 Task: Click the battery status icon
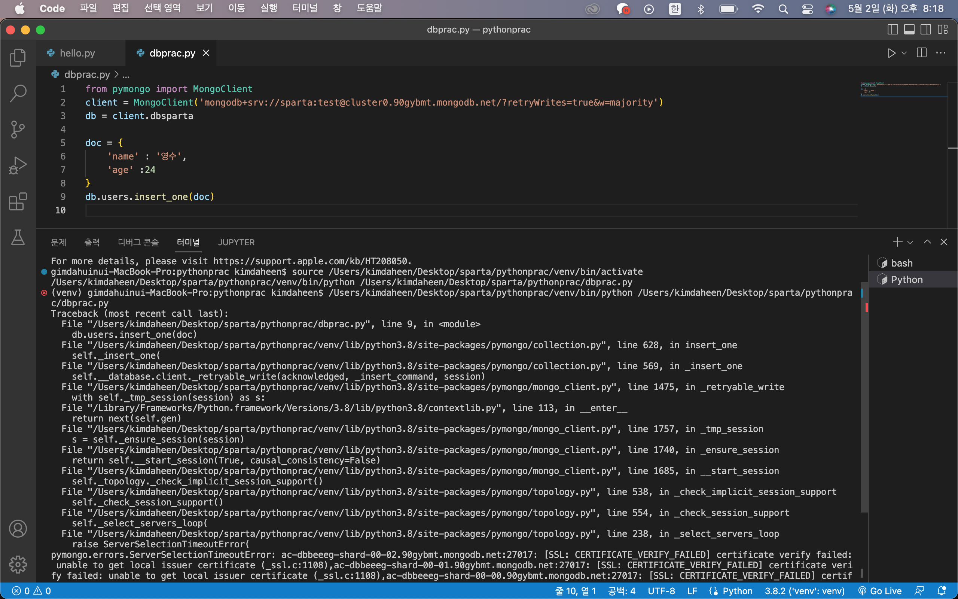coord(728,9)
